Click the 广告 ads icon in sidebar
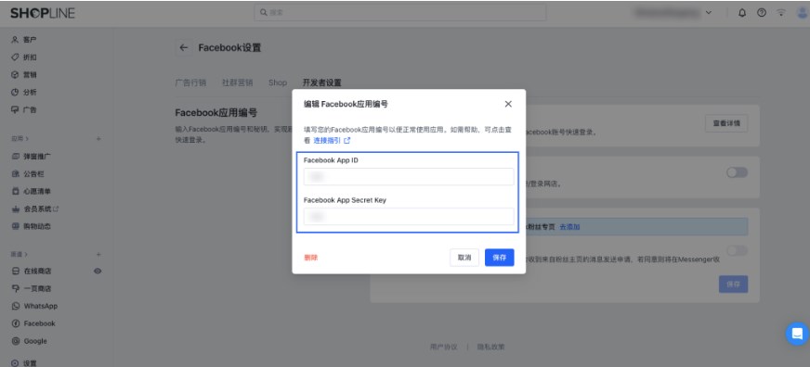810x367 pixels. (15, 109)
